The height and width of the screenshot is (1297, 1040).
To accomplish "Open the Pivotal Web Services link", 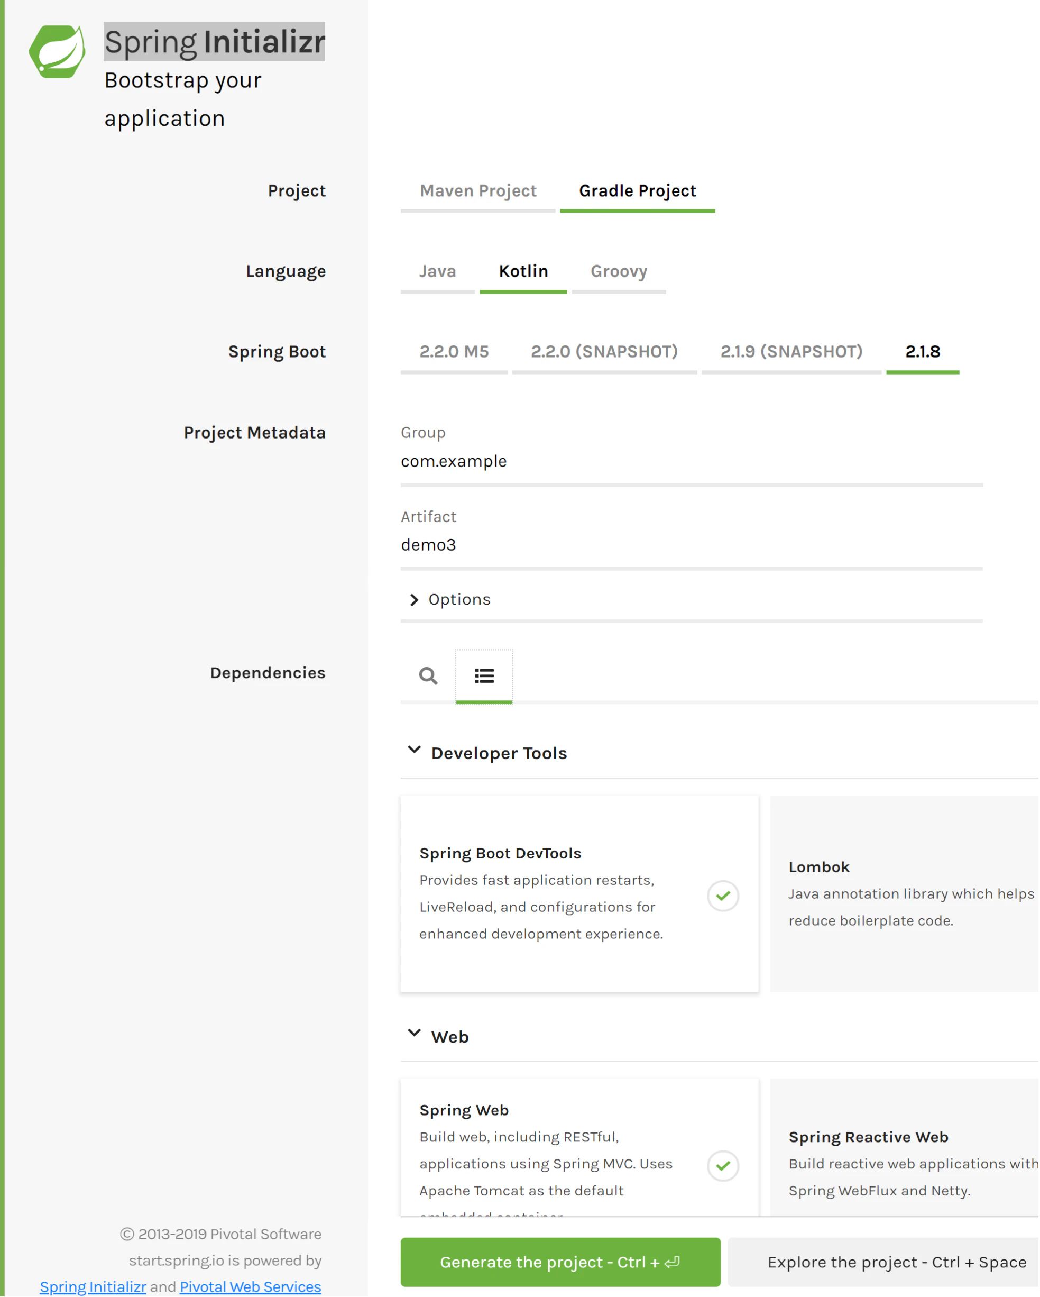I will click(250, 1287).
